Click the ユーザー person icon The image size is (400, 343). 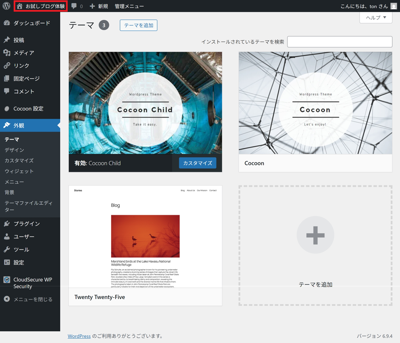click(x=7, y=236)
